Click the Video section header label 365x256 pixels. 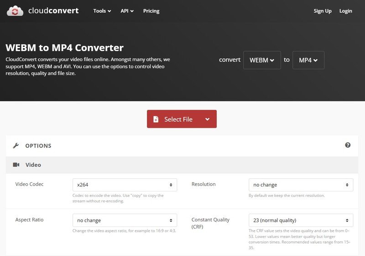[x=33, y=165]
